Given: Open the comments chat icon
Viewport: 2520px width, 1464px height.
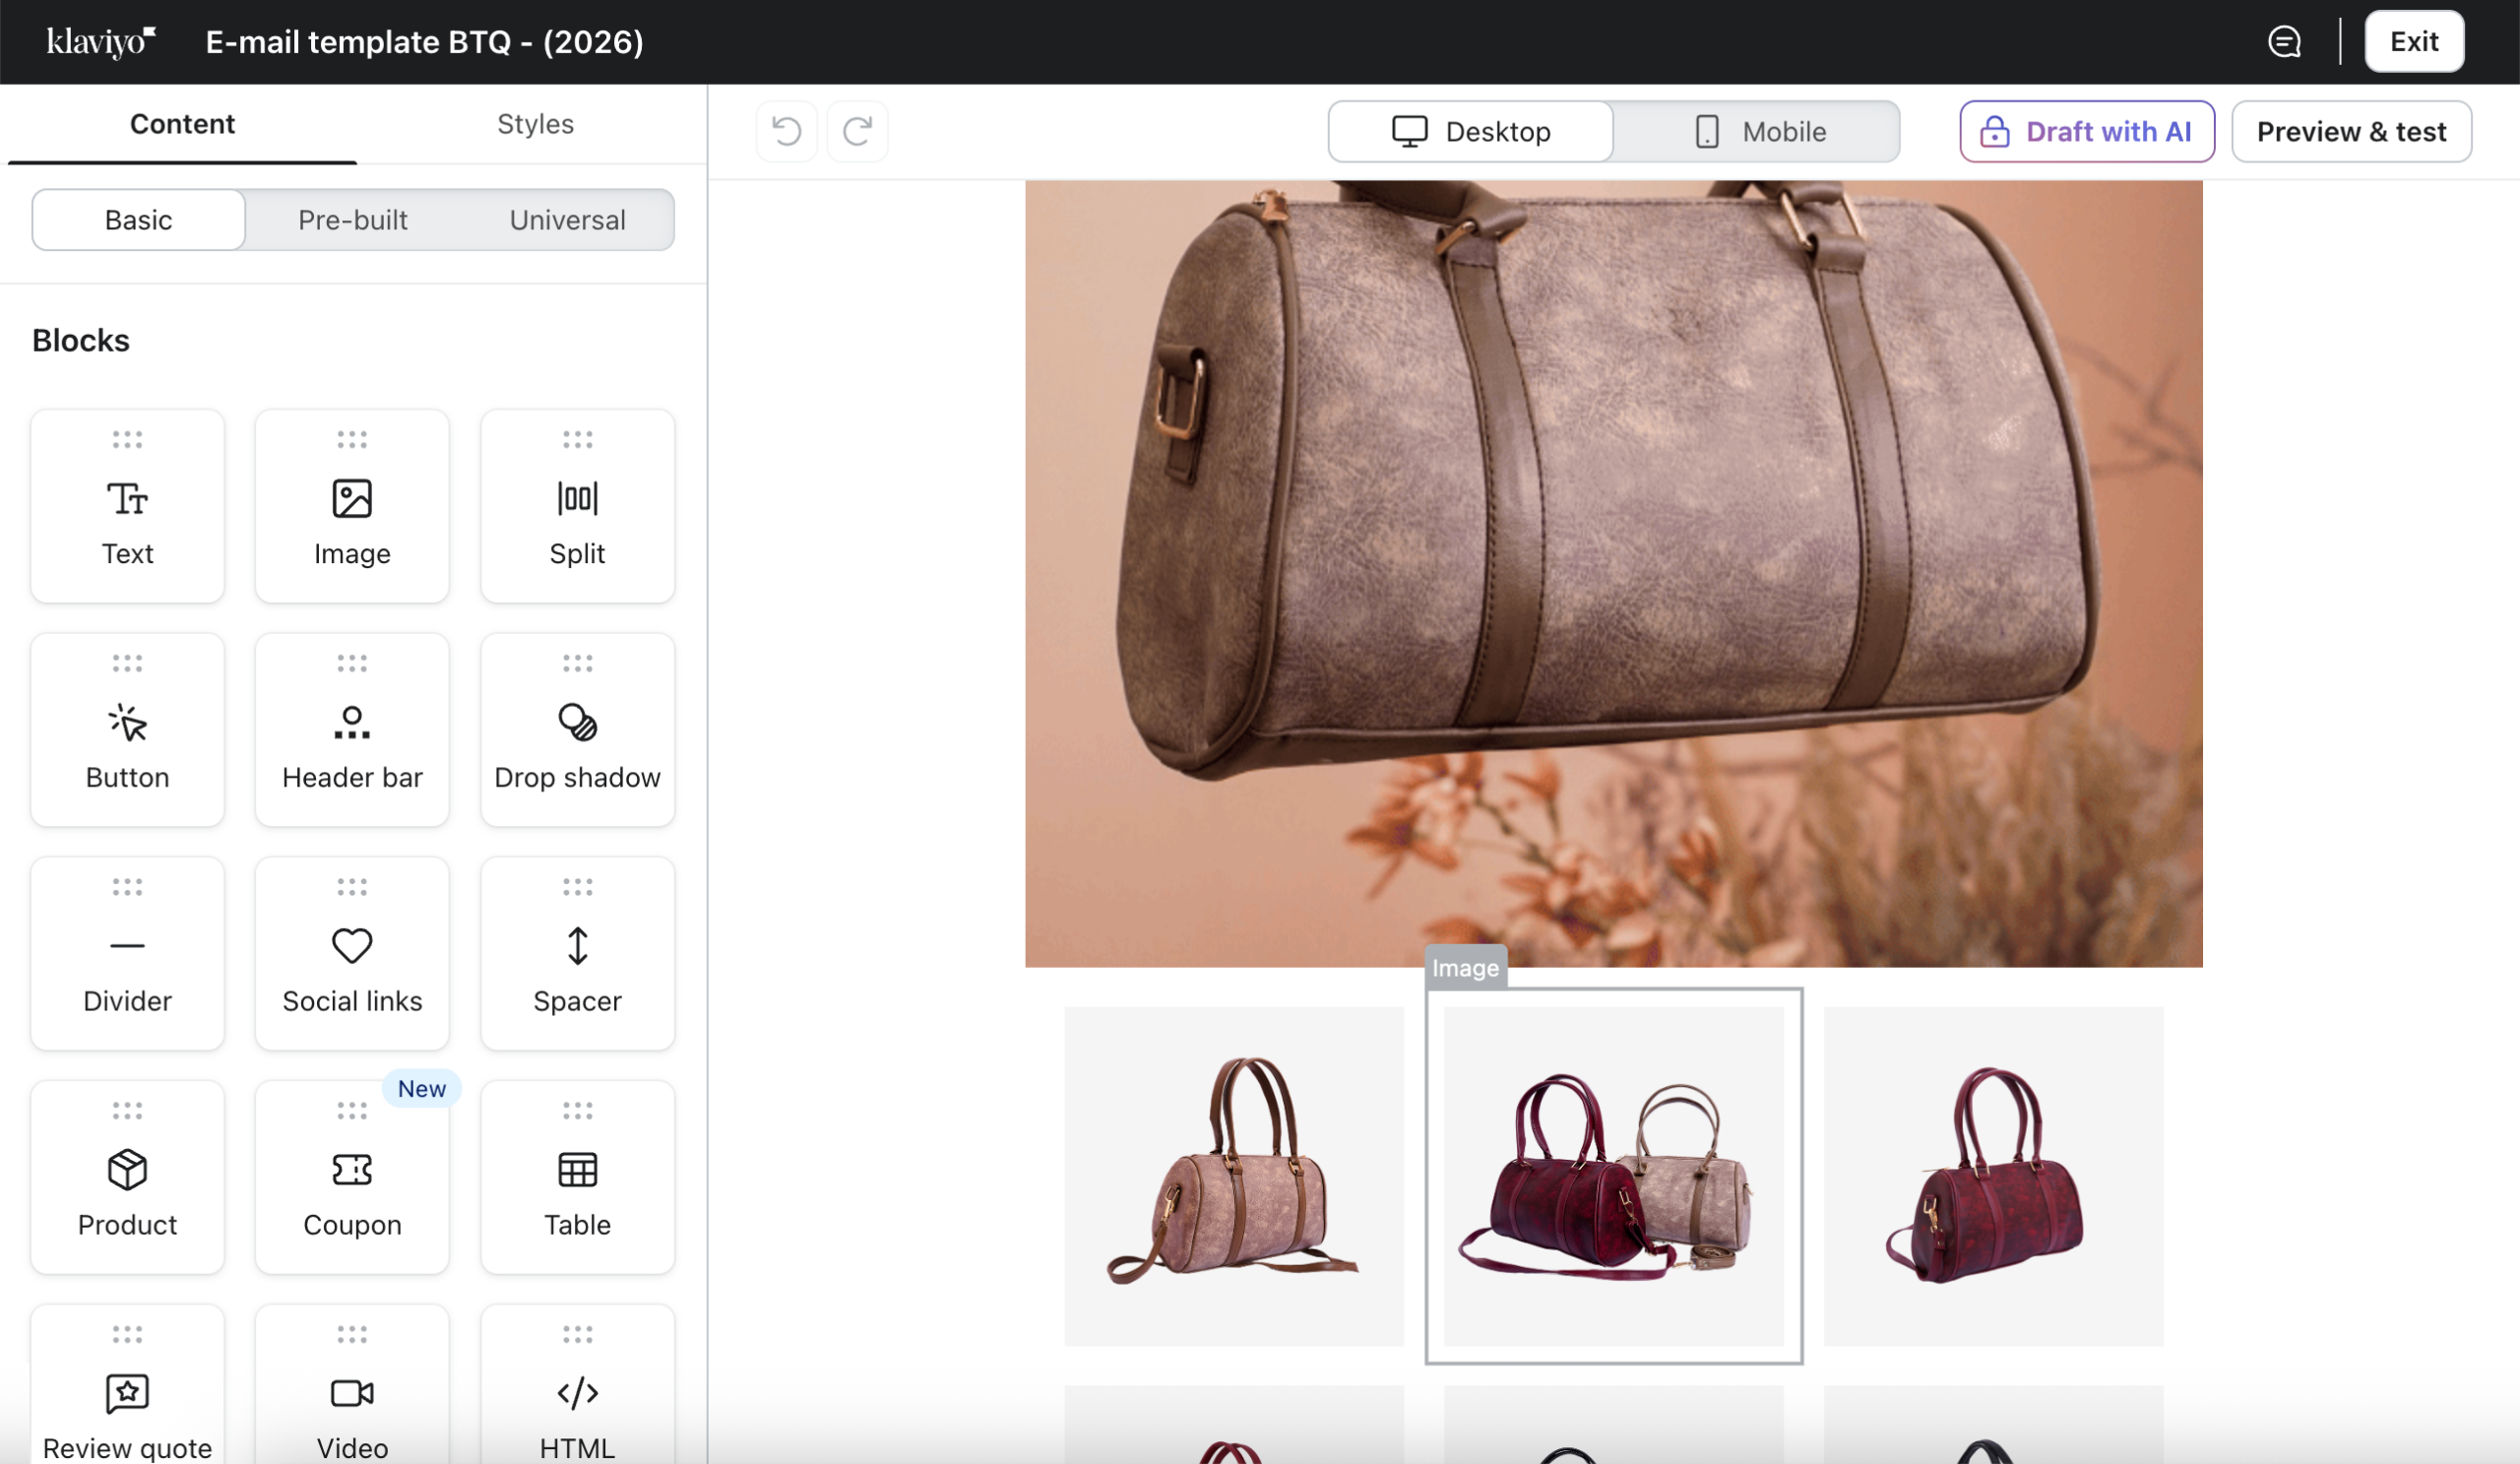Looking at the screenshot, I should pos(2284,42).
